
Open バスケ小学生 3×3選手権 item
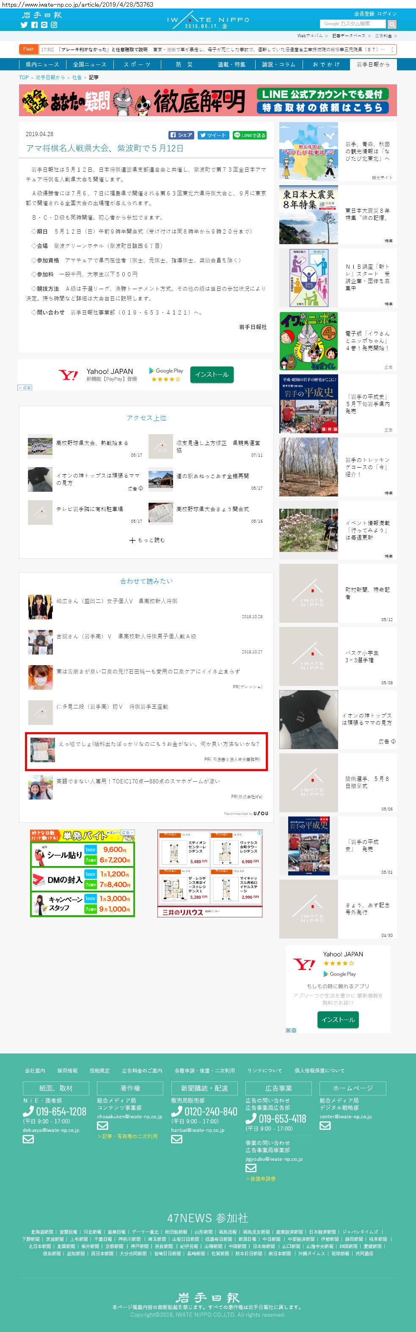tap(362, 656)
